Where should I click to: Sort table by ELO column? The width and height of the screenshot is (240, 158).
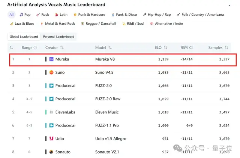click(x=165, y=48)
